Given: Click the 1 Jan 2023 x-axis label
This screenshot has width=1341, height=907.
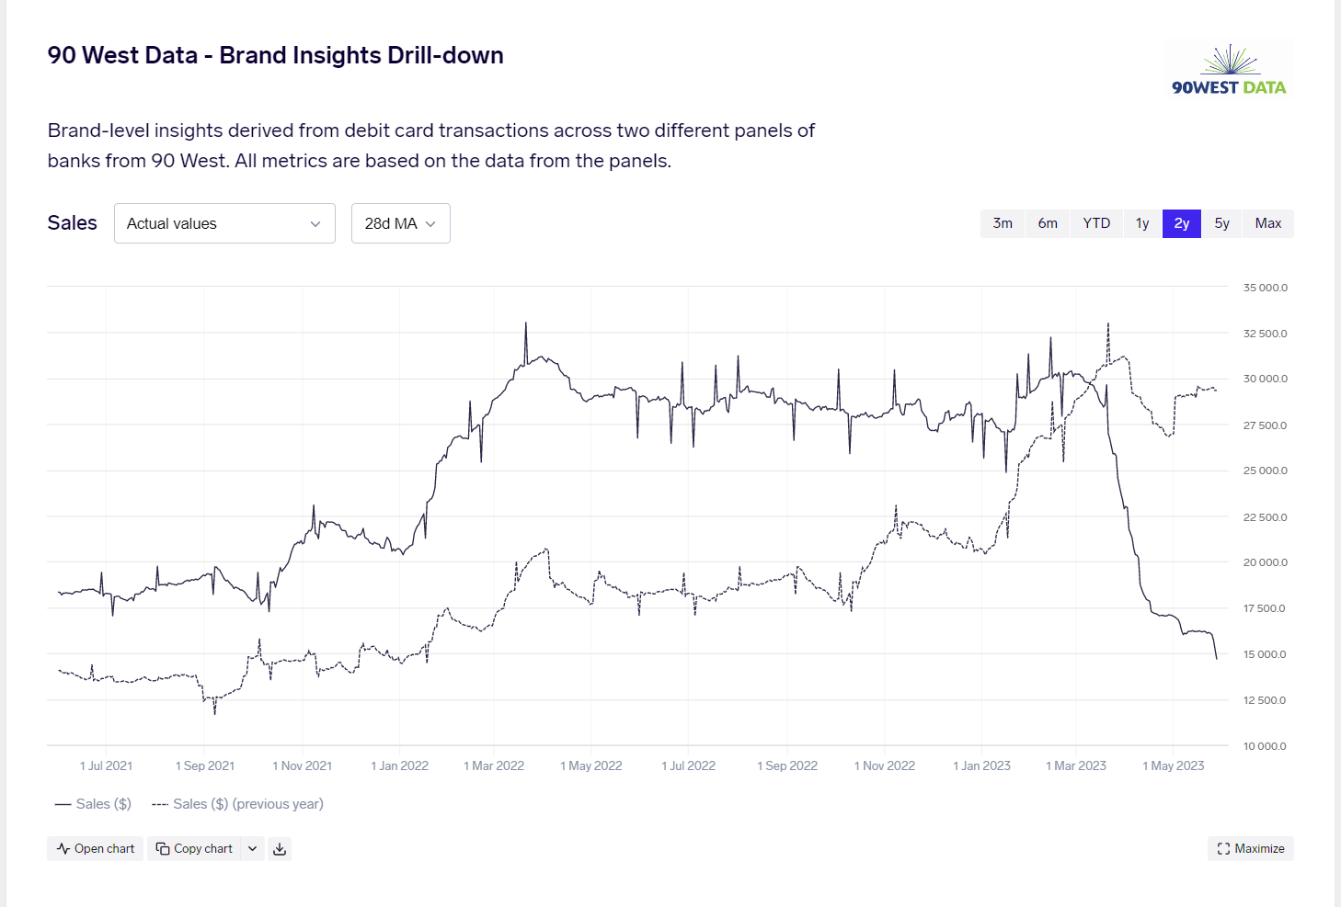Looking at the screenshot, I should [x=981, y=765].
